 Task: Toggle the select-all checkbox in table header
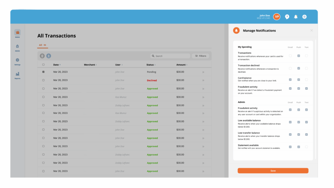tap(43, 65)
